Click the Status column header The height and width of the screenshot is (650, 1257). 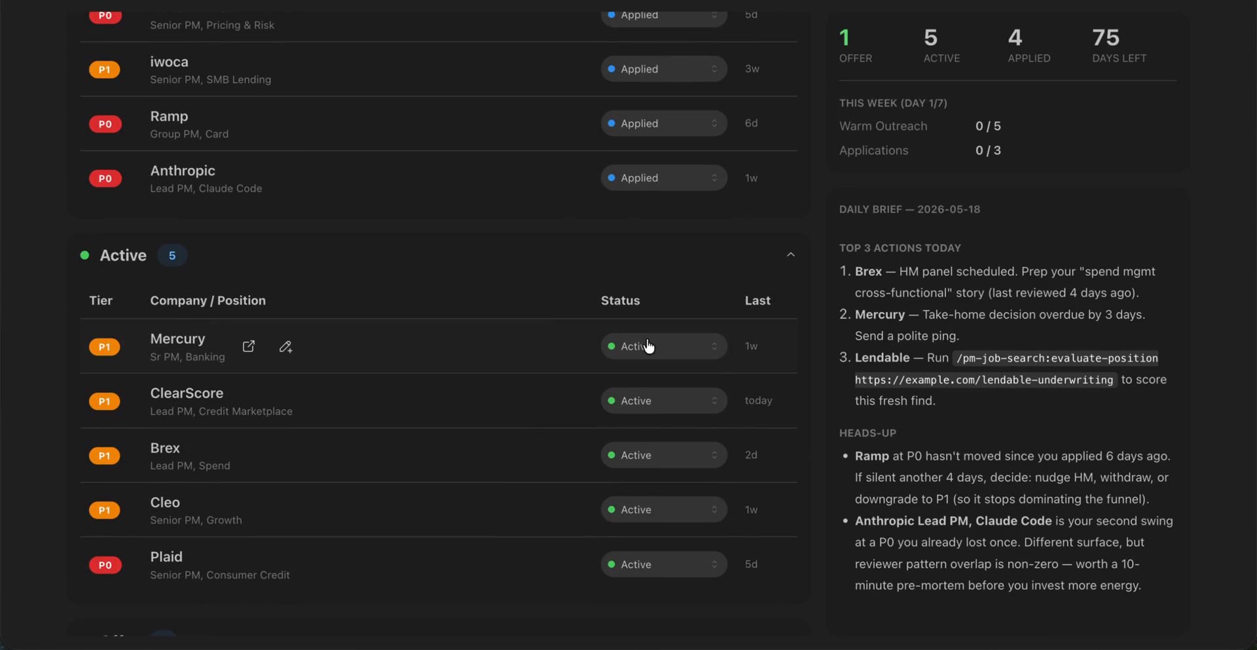click(620, 301)
